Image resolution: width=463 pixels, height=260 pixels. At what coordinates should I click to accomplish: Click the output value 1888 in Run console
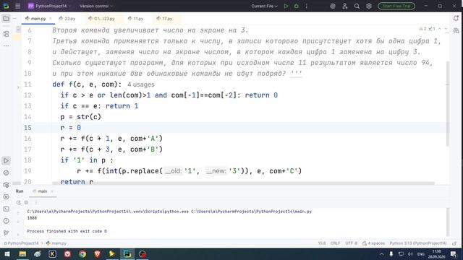32,218
